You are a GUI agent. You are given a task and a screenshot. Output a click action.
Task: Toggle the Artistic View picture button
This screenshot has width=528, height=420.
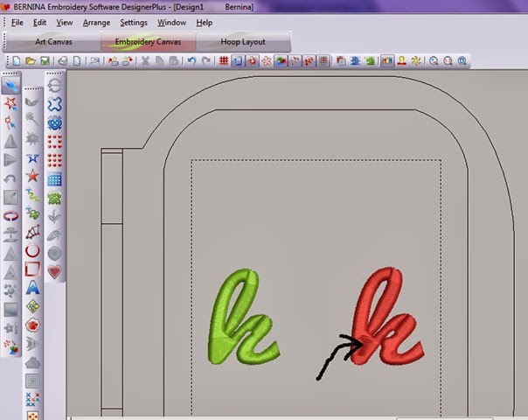click(281, 61)
